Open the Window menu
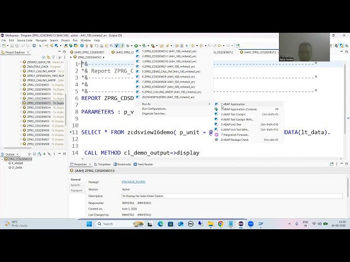The width and height of the screenshot is (350, 262). [86, 40]
